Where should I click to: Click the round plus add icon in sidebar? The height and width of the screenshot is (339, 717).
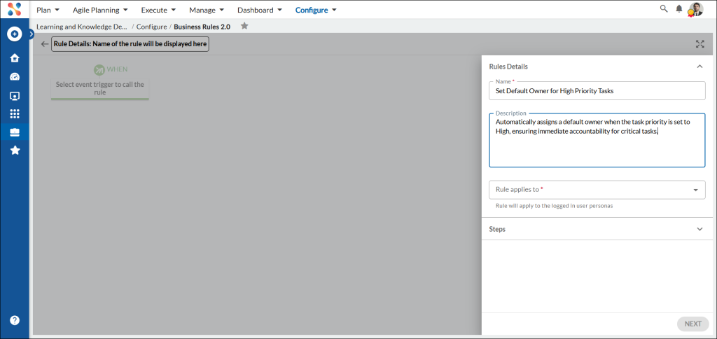click(15, 34)
